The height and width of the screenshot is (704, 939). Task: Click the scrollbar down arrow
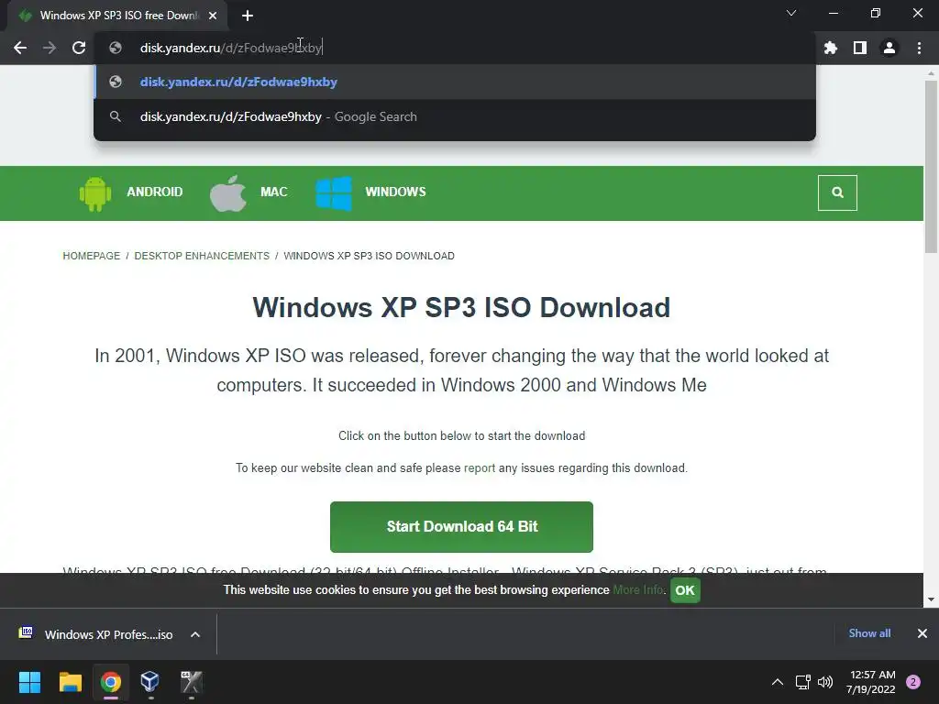[931, 599]
